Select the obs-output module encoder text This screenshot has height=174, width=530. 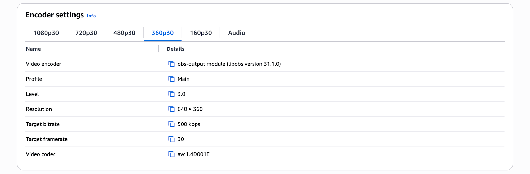coord(229,64)
